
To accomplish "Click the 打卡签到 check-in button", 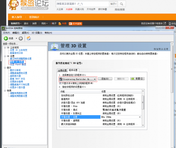I will click(x=76, y=24).
